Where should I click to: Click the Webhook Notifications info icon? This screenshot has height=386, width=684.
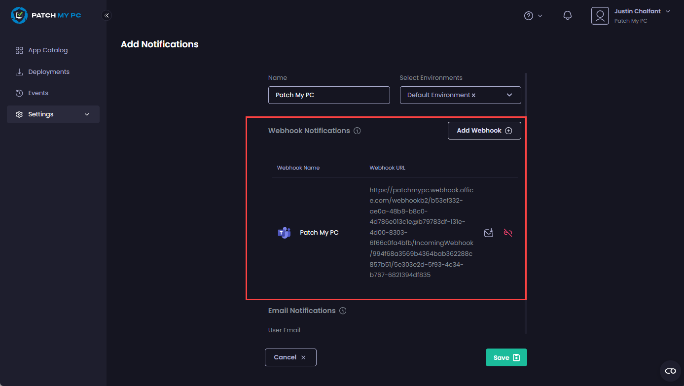tap(358, 131)
